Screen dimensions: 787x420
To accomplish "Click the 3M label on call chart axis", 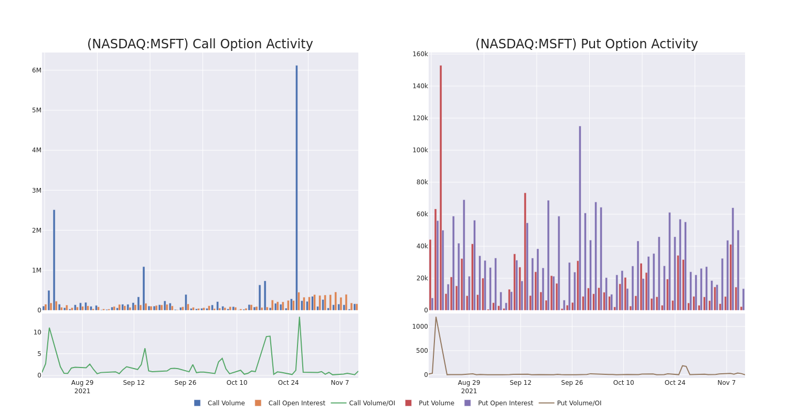I will point(36,190).
